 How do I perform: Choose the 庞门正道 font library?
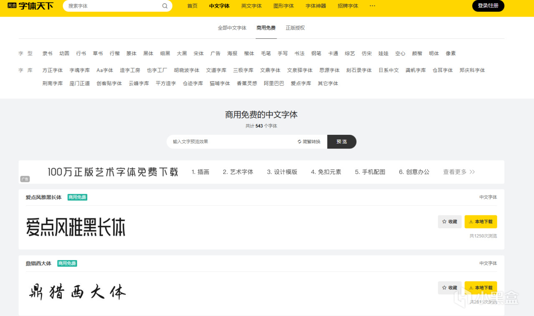point(80,83)
